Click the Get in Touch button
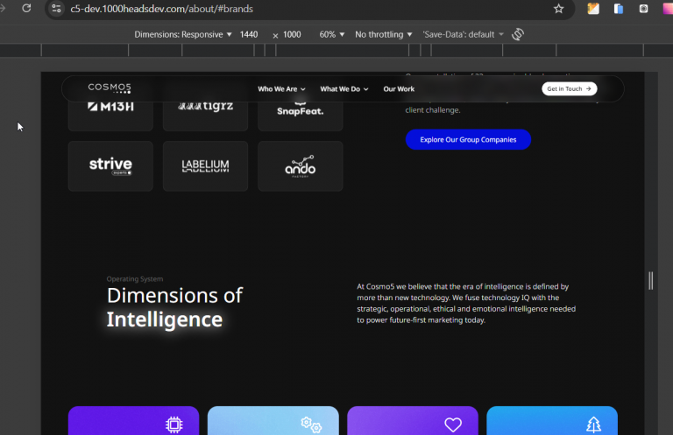The height and width of the screenshot is (435, 673). tap(569, 88)
